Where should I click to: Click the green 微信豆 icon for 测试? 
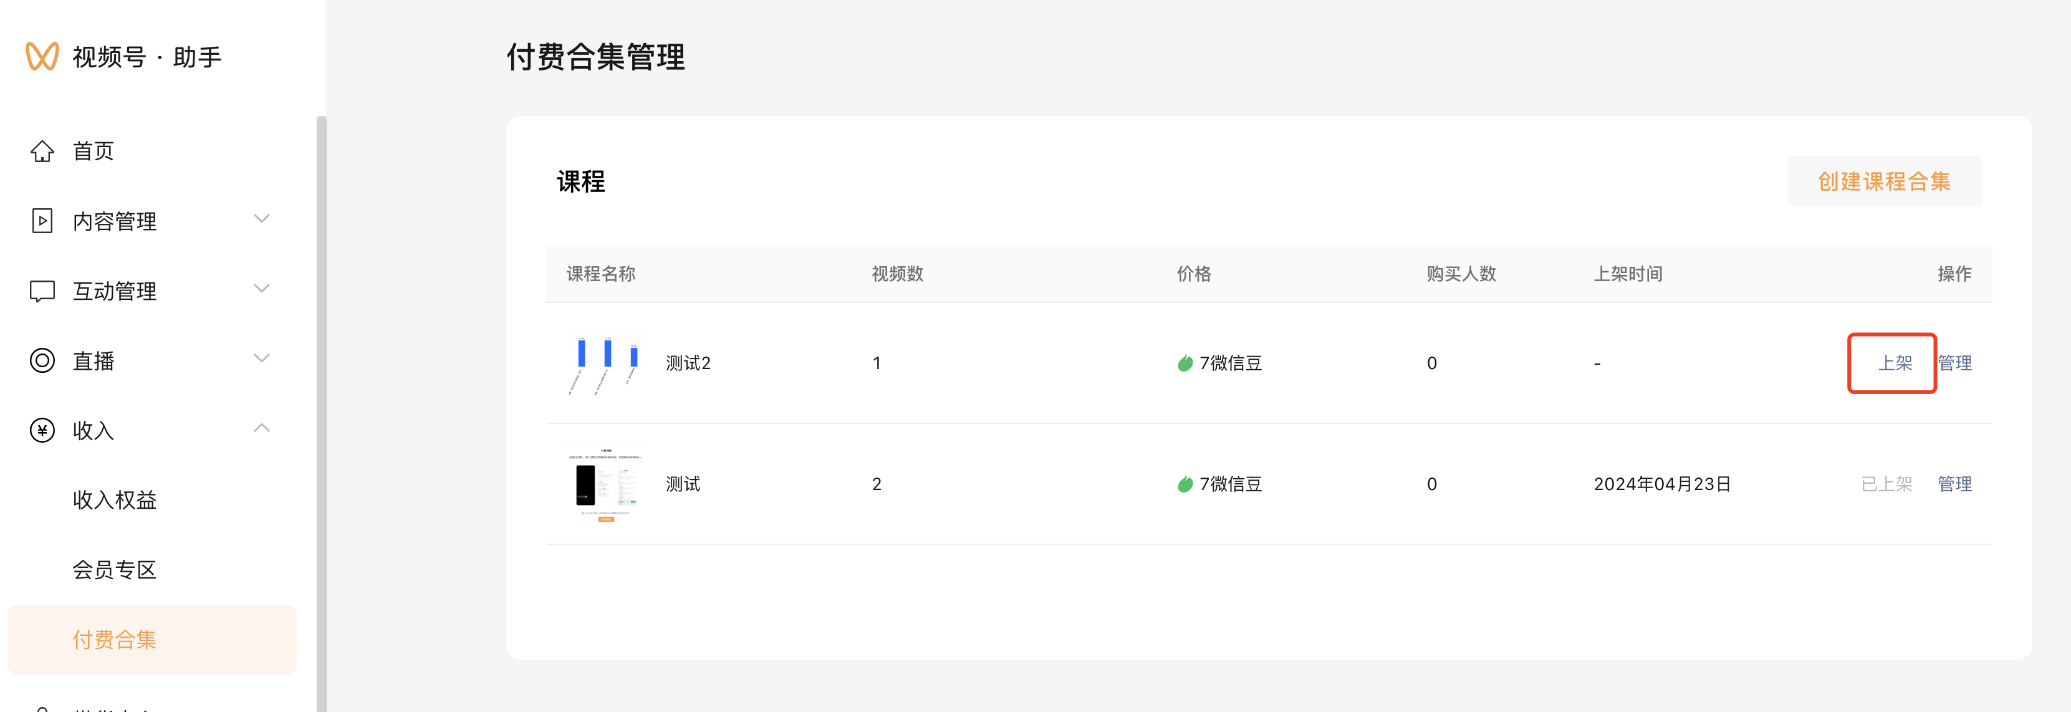[x=1185, y=484]
